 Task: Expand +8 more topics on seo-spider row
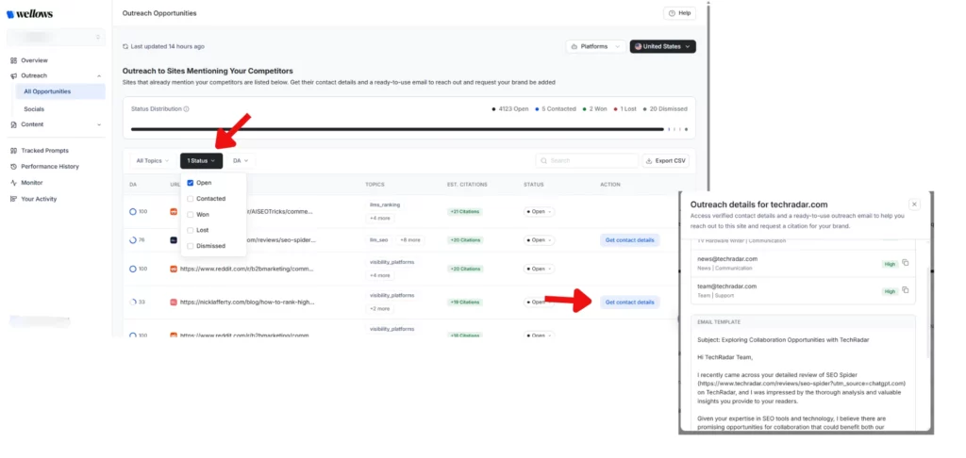tap(409, 240)
